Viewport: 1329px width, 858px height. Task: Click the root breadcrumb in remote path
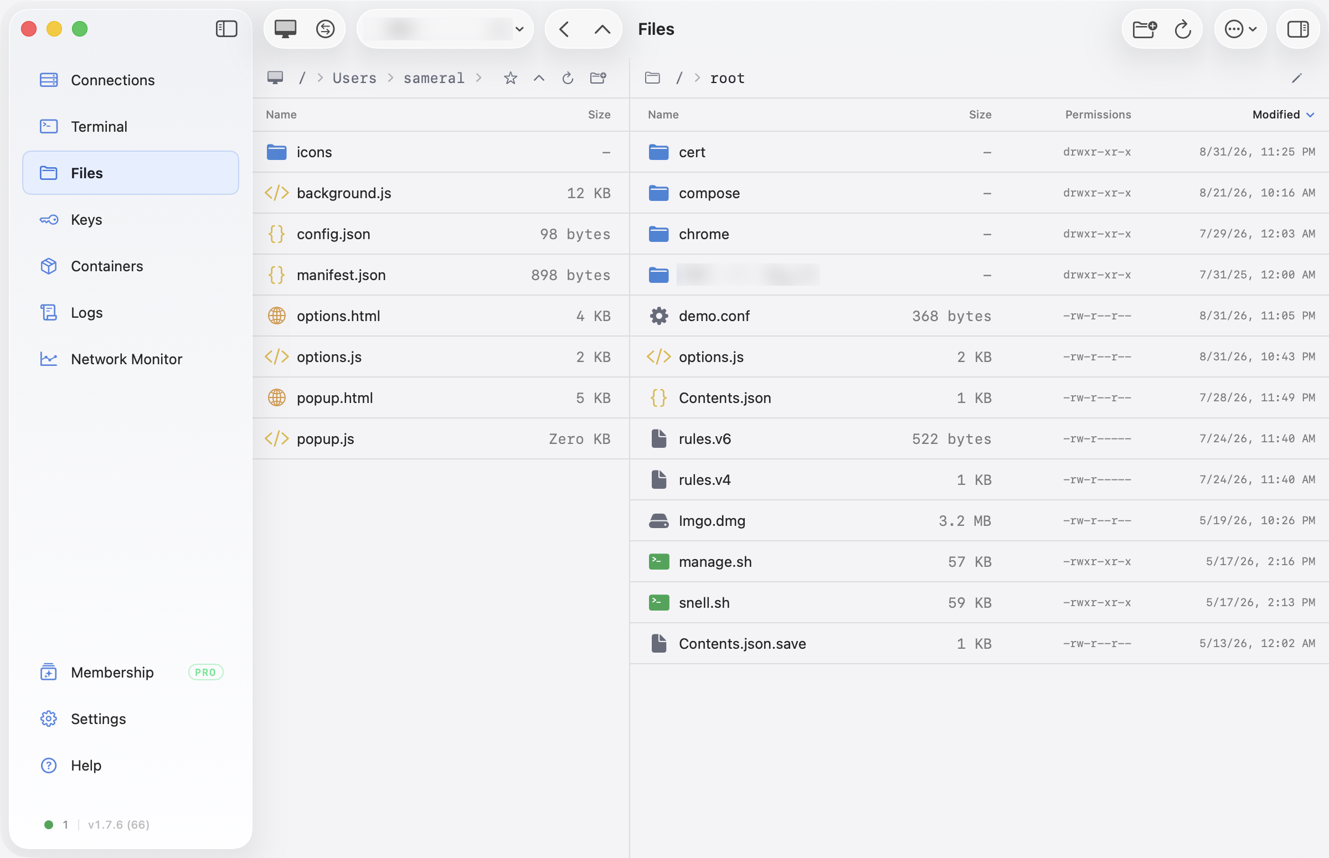pyautogui.click(x=727, y=78)
